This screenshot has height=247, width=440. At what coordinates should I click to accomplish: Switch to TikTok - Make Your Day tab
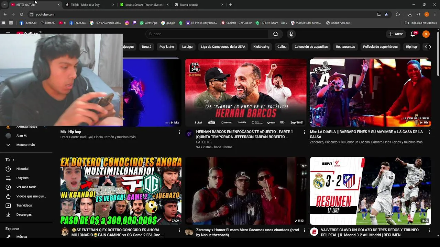pos(90,5)
